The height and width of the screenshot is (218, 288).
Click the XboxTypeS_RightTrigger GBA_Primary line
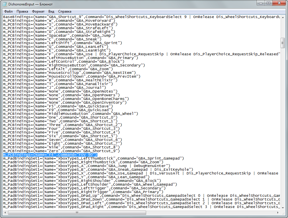83,192
